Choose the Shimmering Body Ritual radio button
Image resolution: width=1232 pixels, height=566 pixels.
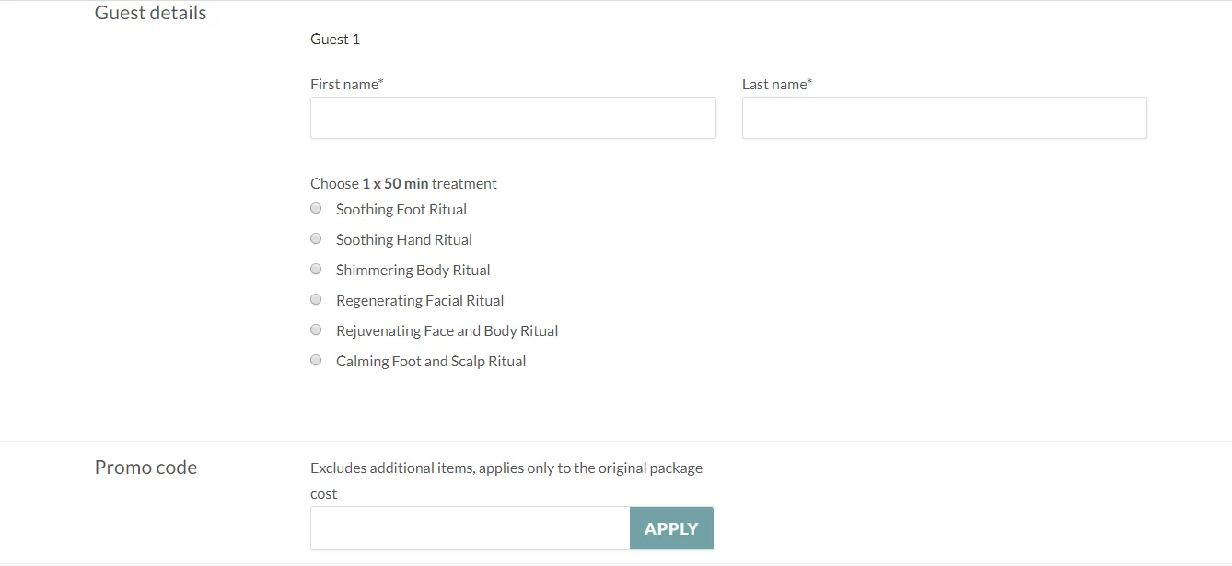click(x=316, y=269)
